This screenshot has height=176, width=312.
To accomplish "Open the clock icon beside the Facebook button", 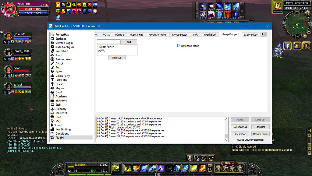I will click(x=307, y=46).
